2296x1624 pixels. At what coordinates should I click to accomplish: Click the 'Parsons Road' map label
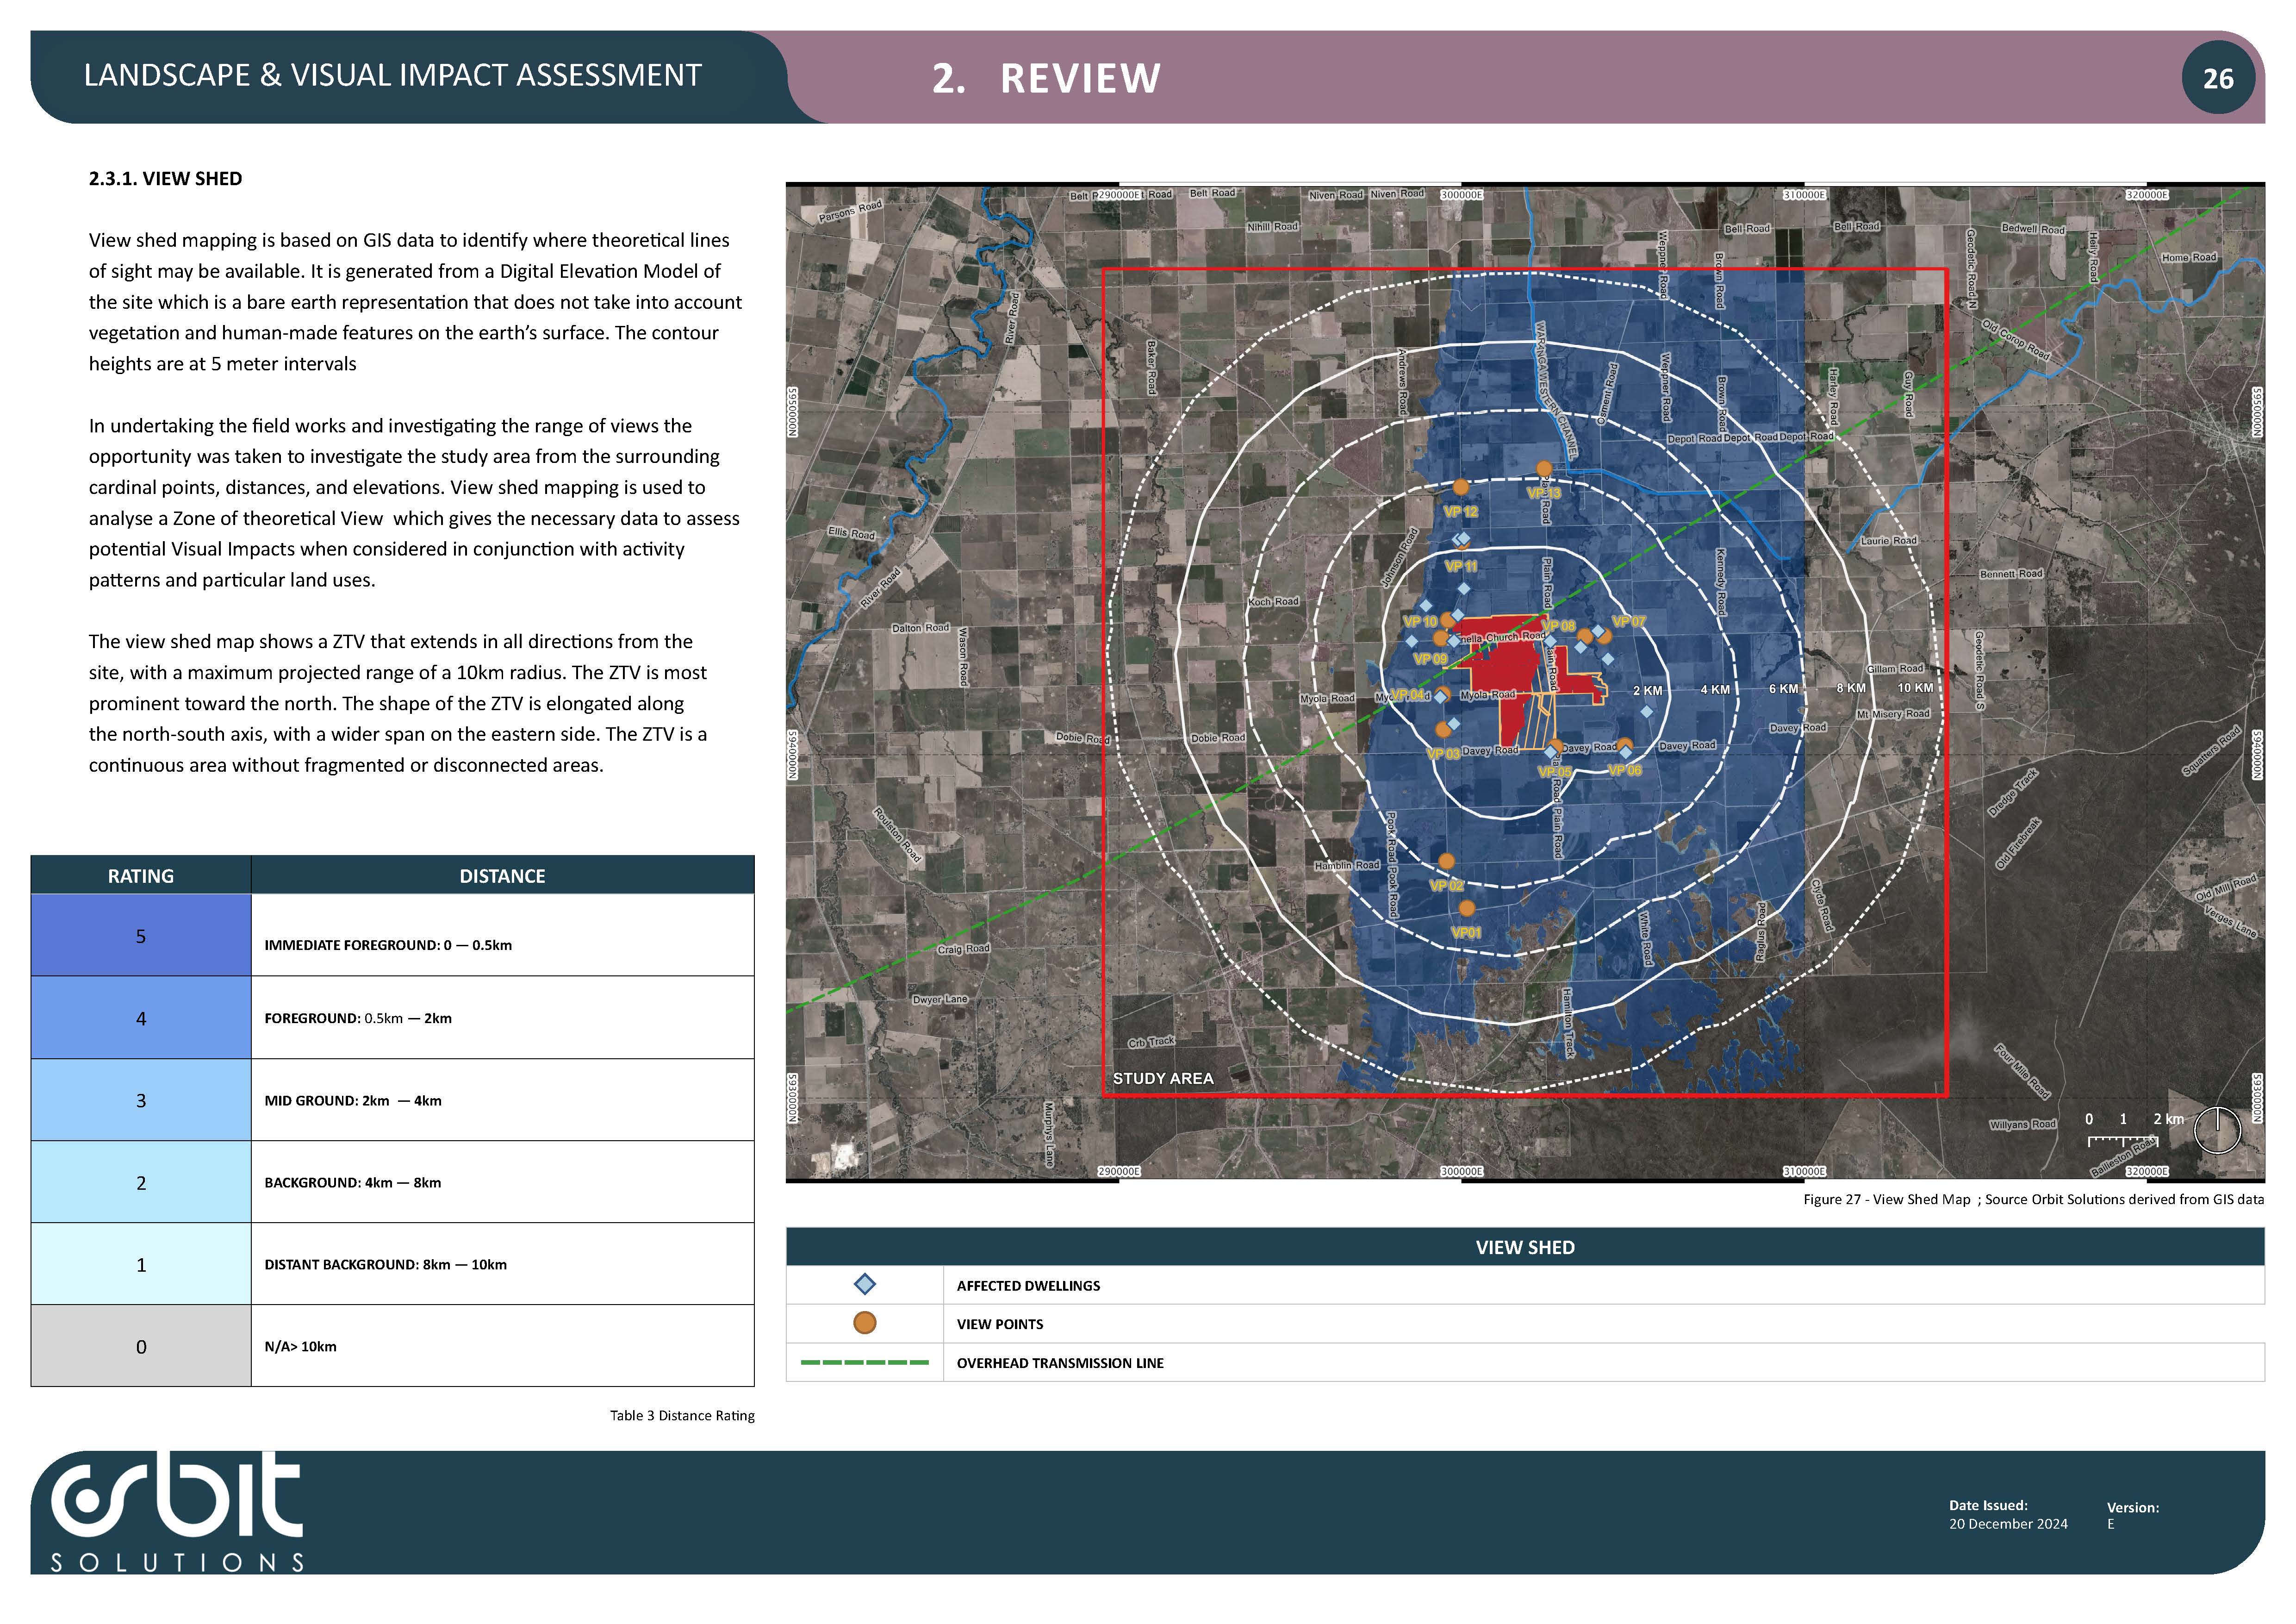(x=850, y=211)
